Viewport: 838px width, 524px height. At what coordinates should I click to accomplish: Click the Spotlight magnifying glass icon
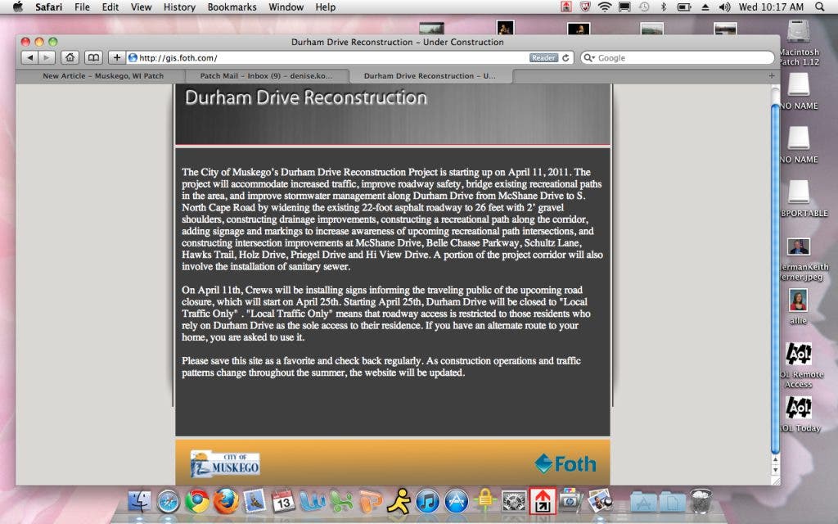click(x=820, y=7)
